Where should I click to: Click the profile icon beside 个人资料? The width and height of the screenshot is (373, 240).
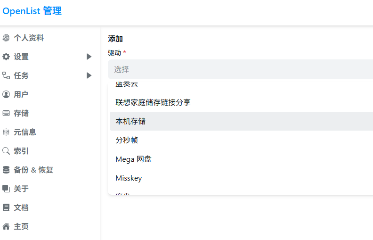(6, 38)
